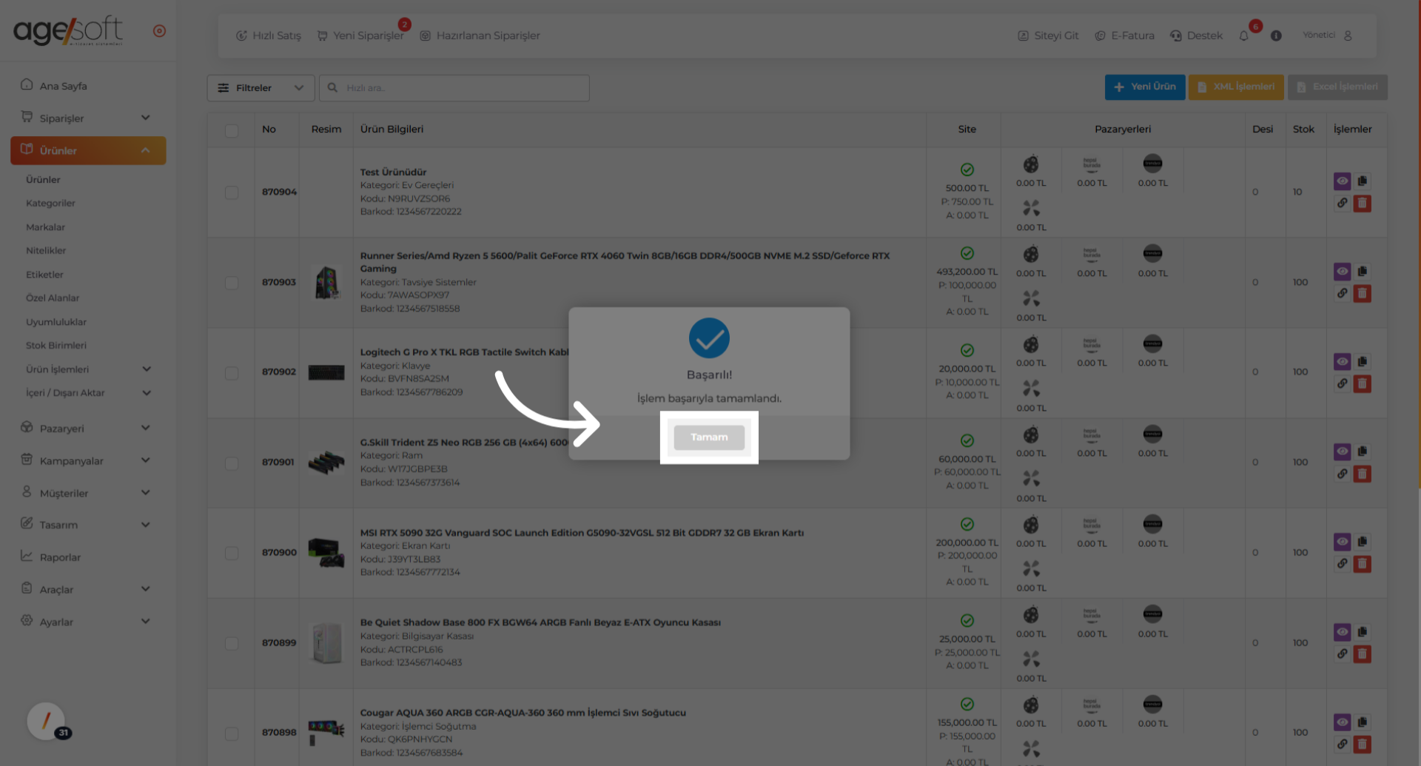The image size is (1421, 766).
Task: Open E-Fatura from top bar
Action: [1124, 36]
